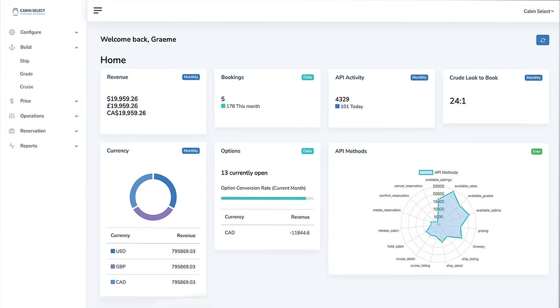Select Cruise in the Build menu
Image resolution: width=560 pixels, height=308 pixels.
coord(26,87)
